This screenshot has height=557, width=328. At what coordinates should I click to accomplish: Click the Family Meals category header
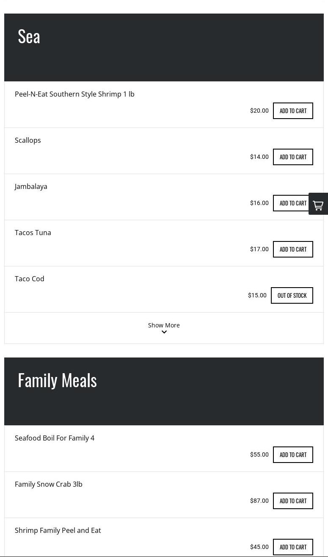pyautogui.click(x=58, y=380)
